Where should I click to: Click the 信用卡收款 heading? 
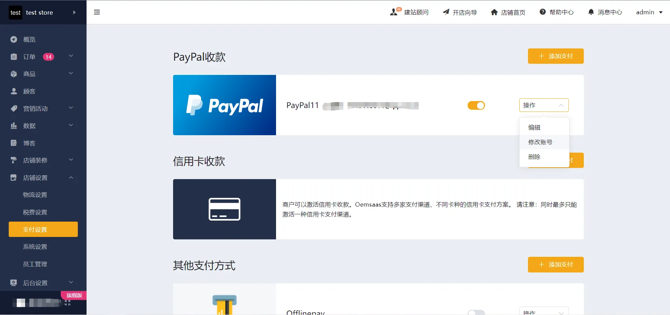199,161
